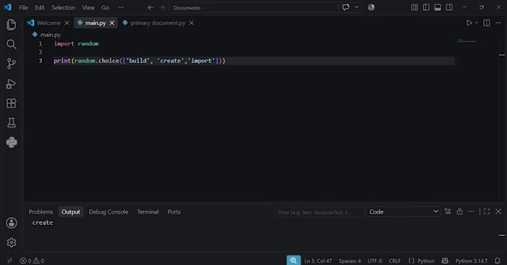Click Spaces: 4 indentation setting
507x265 pixels.
click(350, 261)
